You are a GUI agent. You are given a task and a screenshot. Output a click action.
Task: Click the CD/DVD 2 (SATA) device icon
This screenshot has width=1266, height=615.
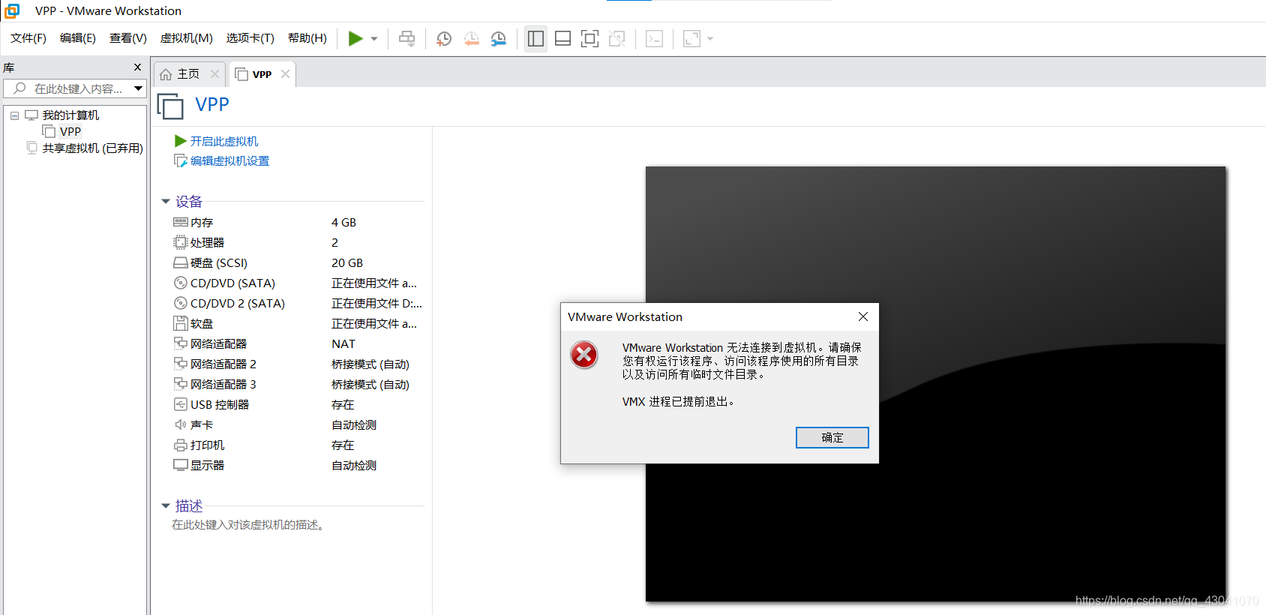tap(181, 303)
